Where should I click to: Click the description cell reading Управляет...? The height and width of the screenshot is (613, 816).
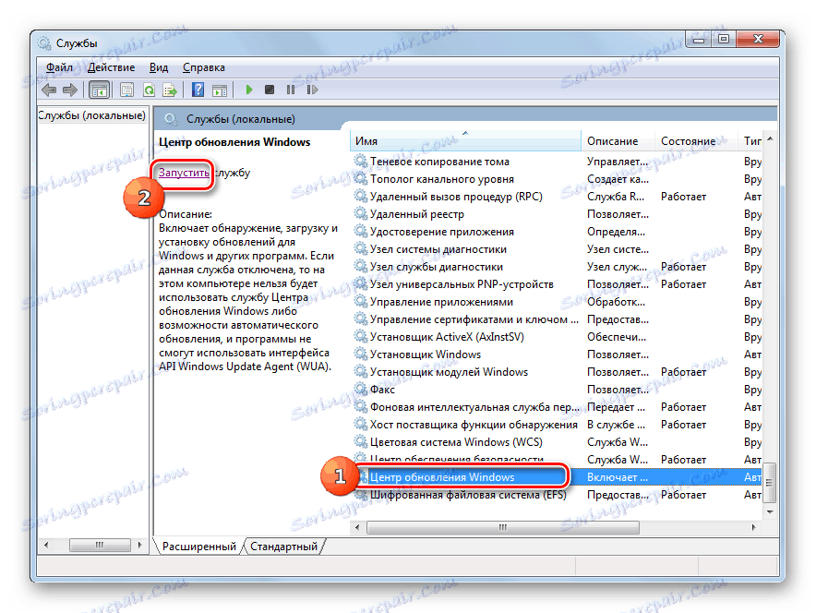pos(618,162)
